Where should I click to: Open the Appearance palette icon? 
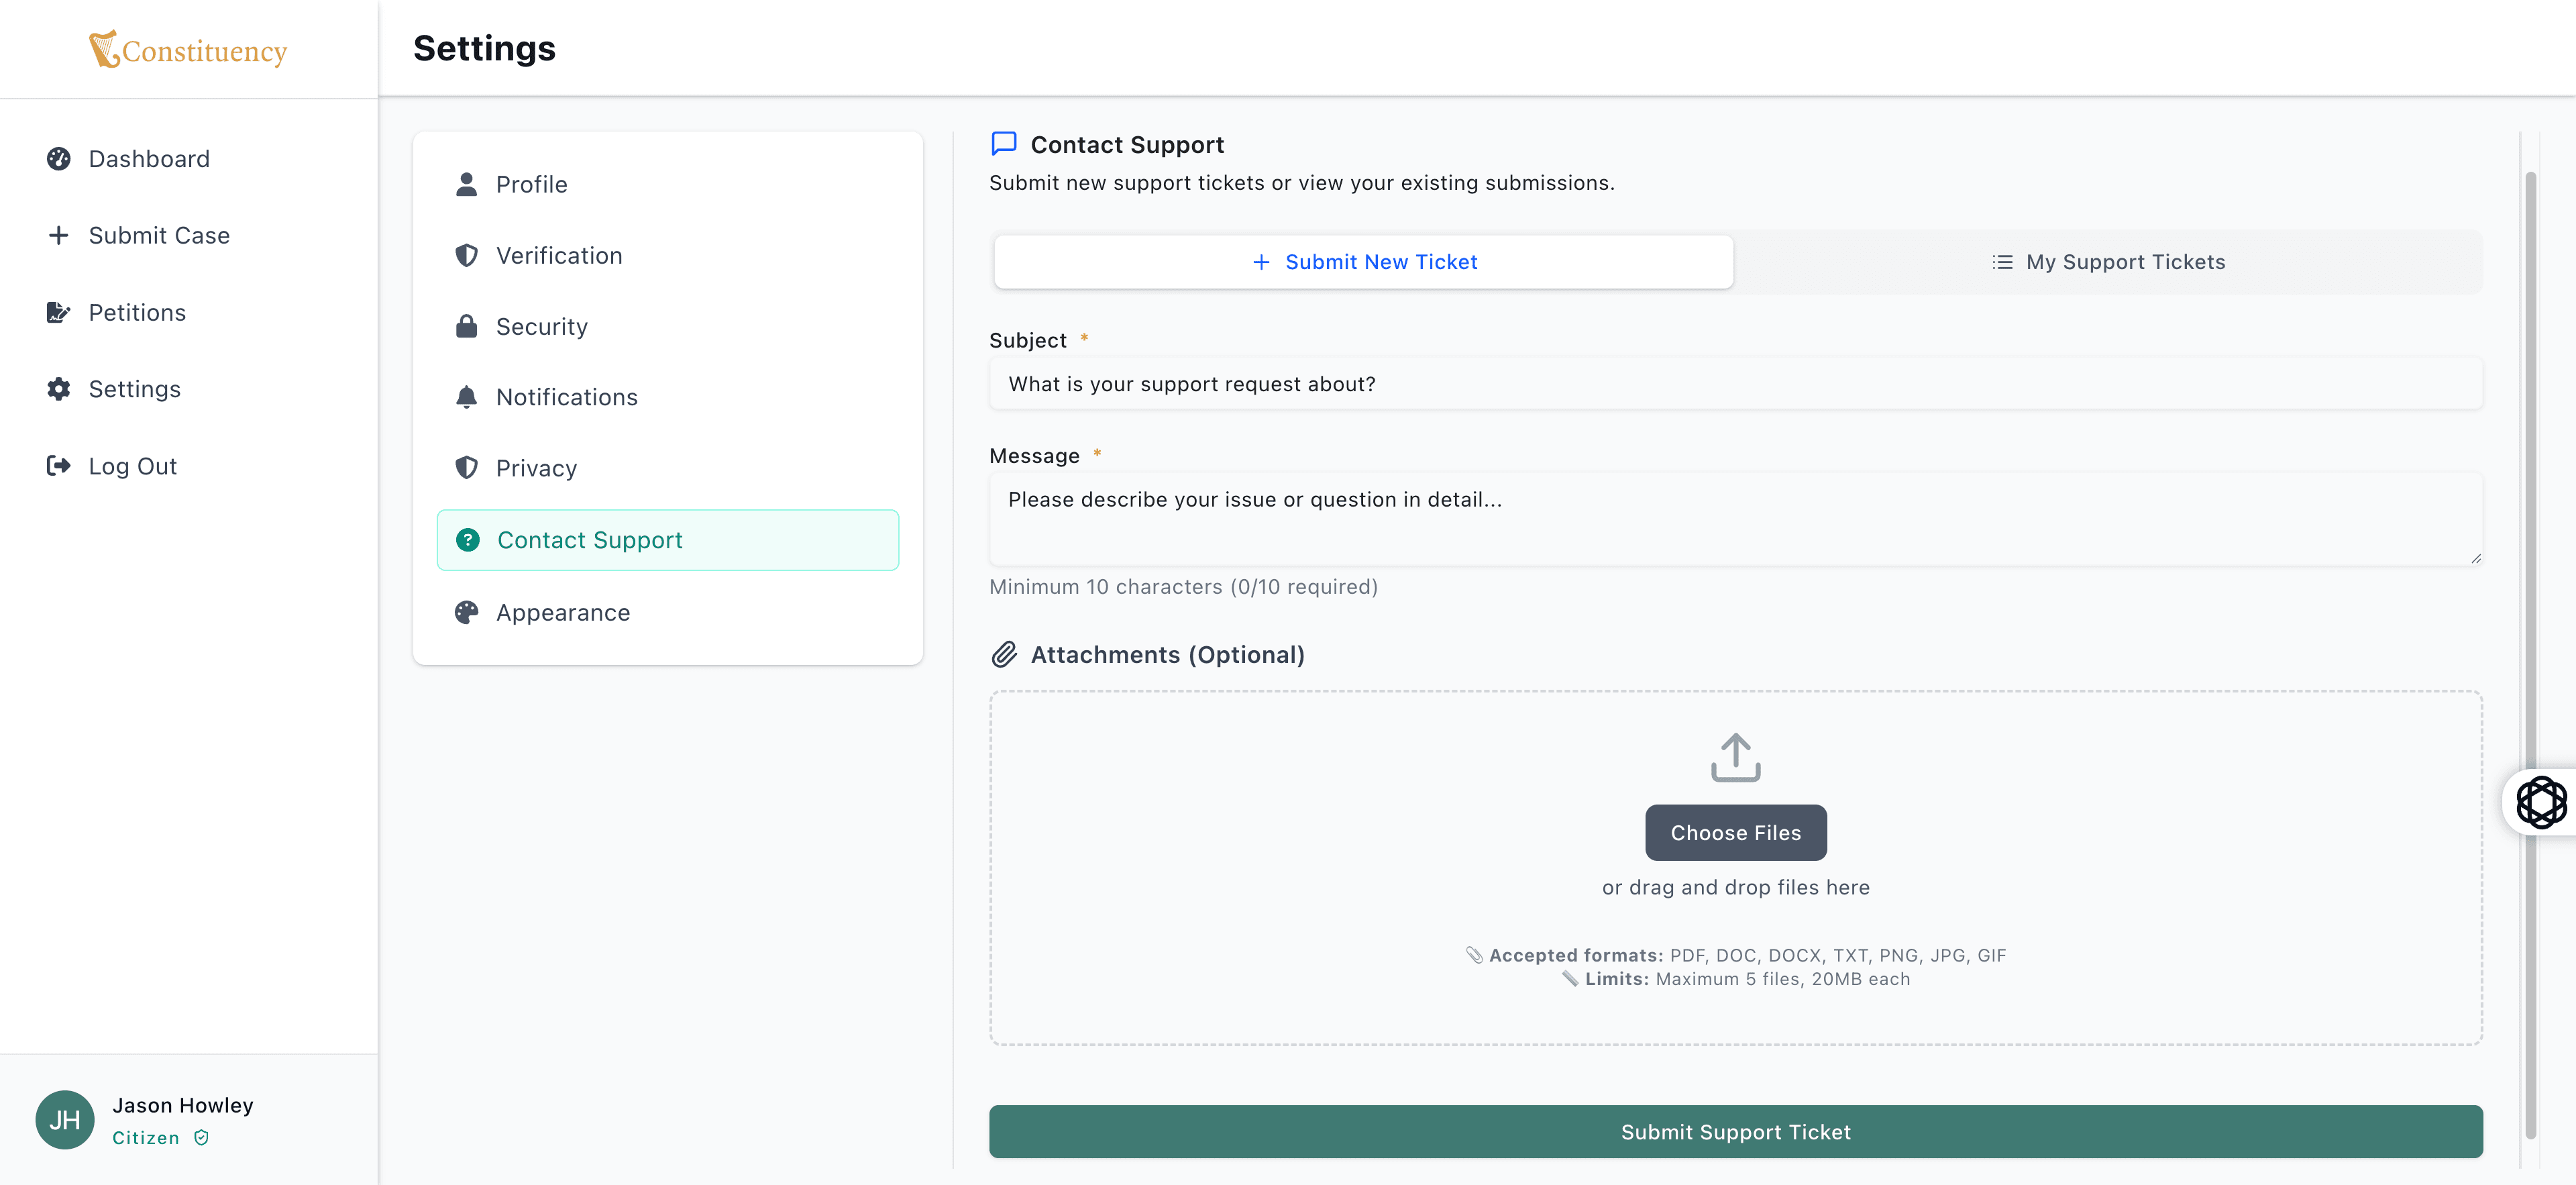click(x=467, y=612)
